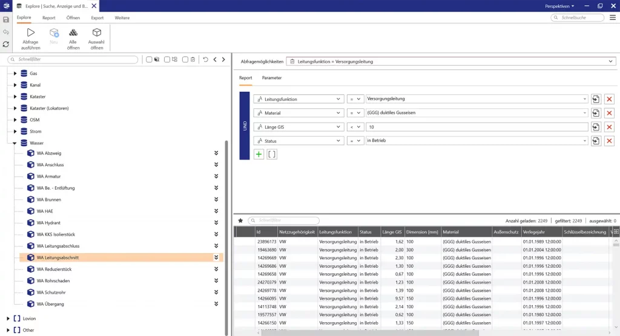Click the star icon above results table

(x=240, y=221)
